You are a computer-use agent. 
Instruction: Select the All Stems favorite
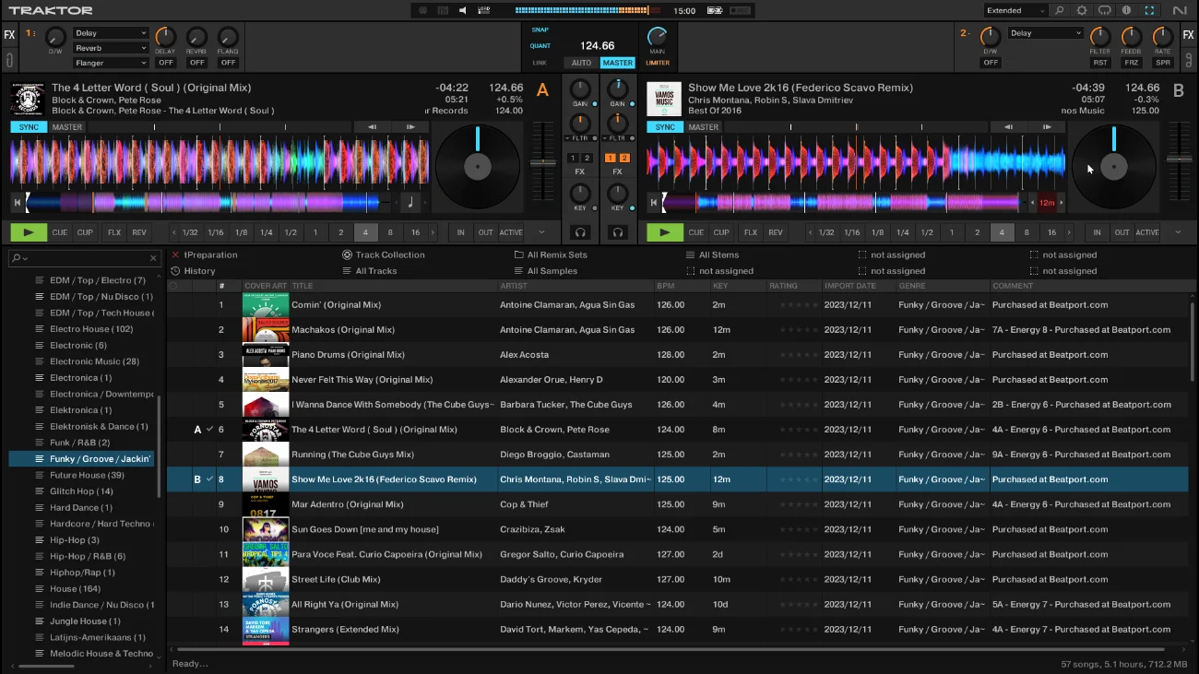[x=719, y=254]
